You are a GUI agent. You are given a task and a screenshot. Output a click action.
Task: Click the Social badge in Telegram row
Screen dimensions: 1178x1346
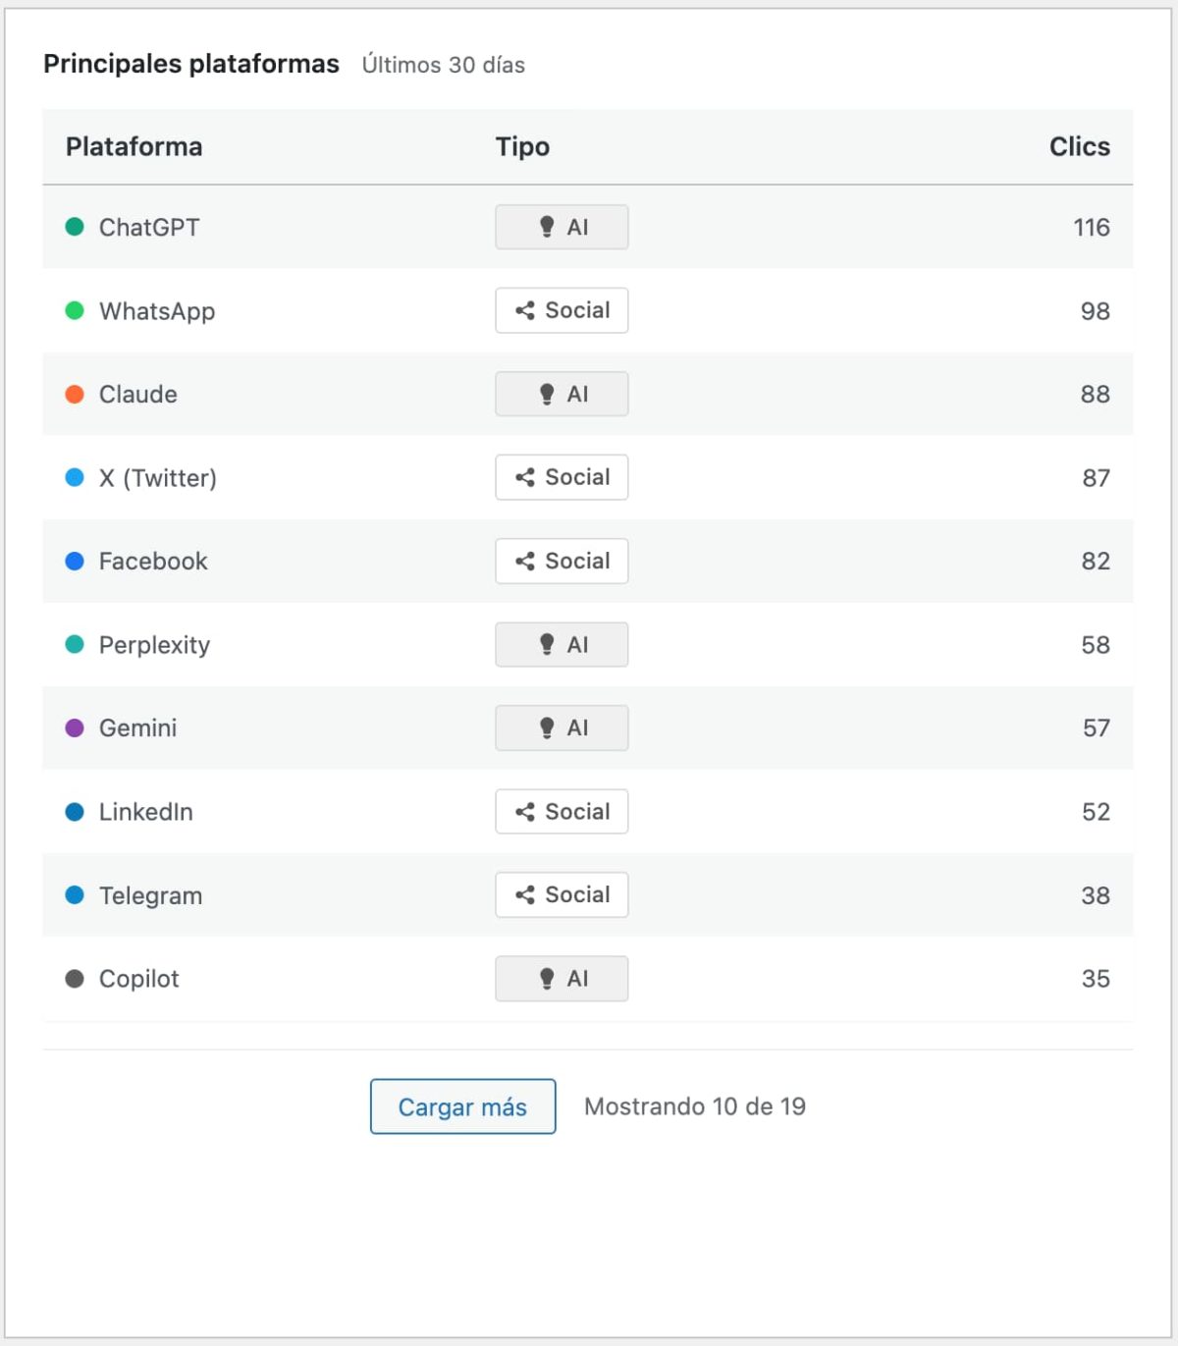click(562, 894)
